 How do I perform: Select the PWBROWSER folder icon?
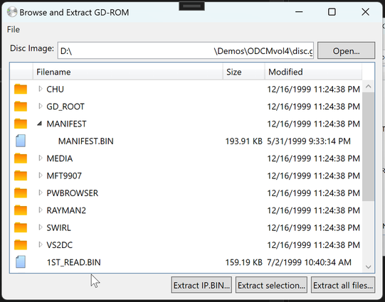coord(21,193)
